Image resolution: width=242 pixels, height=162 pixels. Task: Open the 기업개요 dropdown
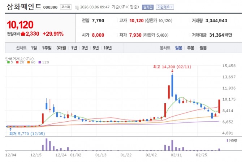point(165,7)
